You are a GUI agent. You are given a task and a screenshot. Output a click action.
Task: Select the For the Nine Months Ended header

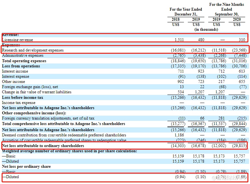pos(226,9)
